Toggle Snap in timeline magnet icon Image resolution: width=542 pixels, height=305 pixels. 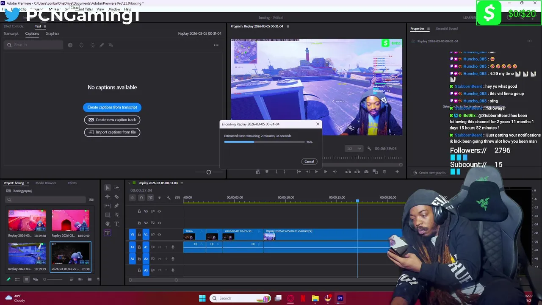(x=141, y=197)
